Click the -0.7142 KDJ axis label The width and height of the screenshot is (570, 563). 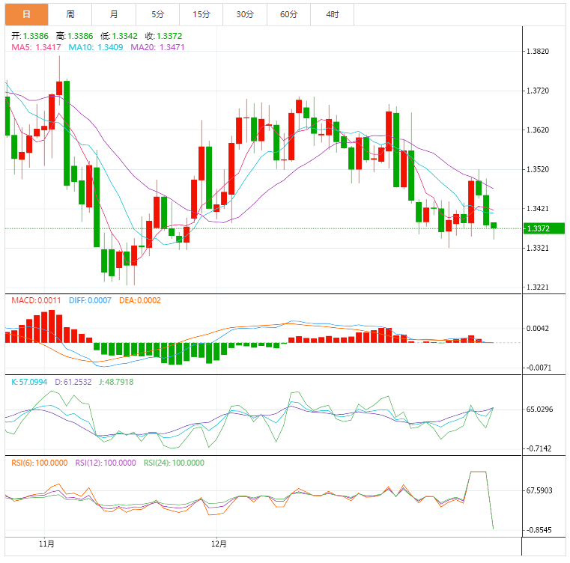pyautogui.click(x=539, y=449)
